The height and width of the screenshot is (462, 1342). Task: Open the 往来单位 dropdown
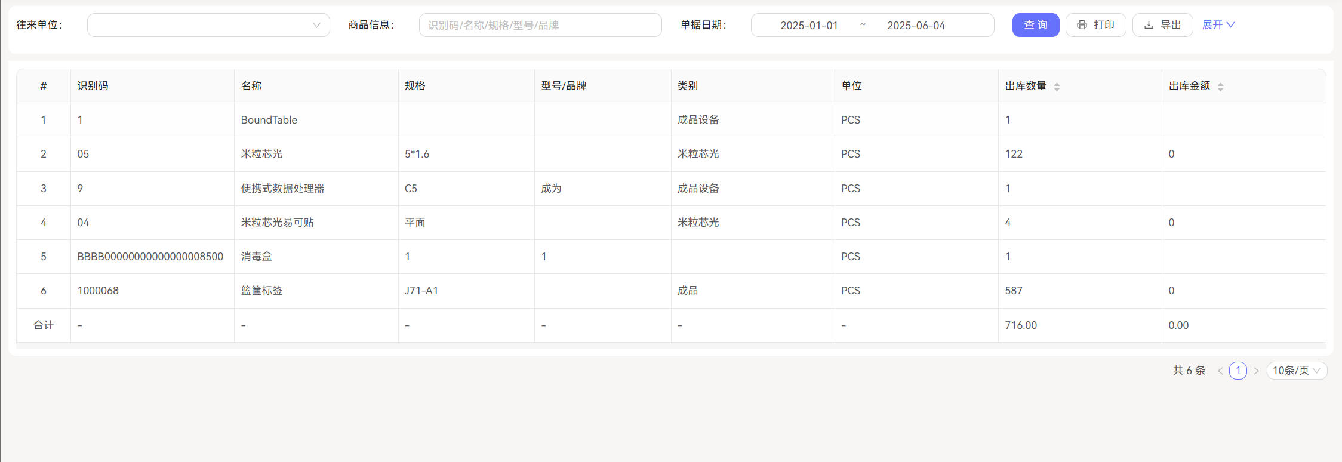(208, 25)
